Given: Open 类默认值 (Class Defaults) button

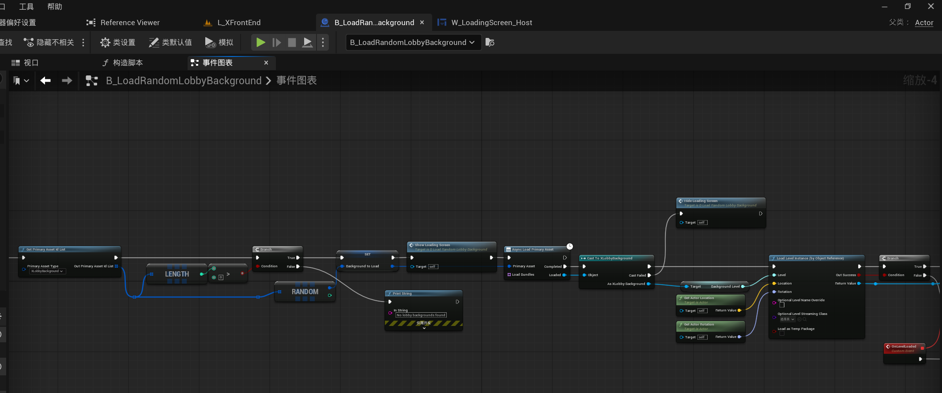Looking at the screenshot, I should coord(170,42).
